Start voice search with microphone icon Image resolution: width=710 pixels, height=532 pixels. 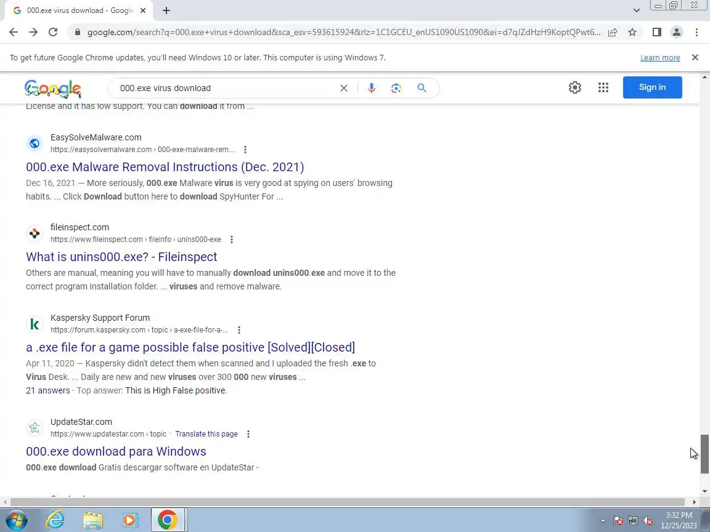[x=371, y=88]
